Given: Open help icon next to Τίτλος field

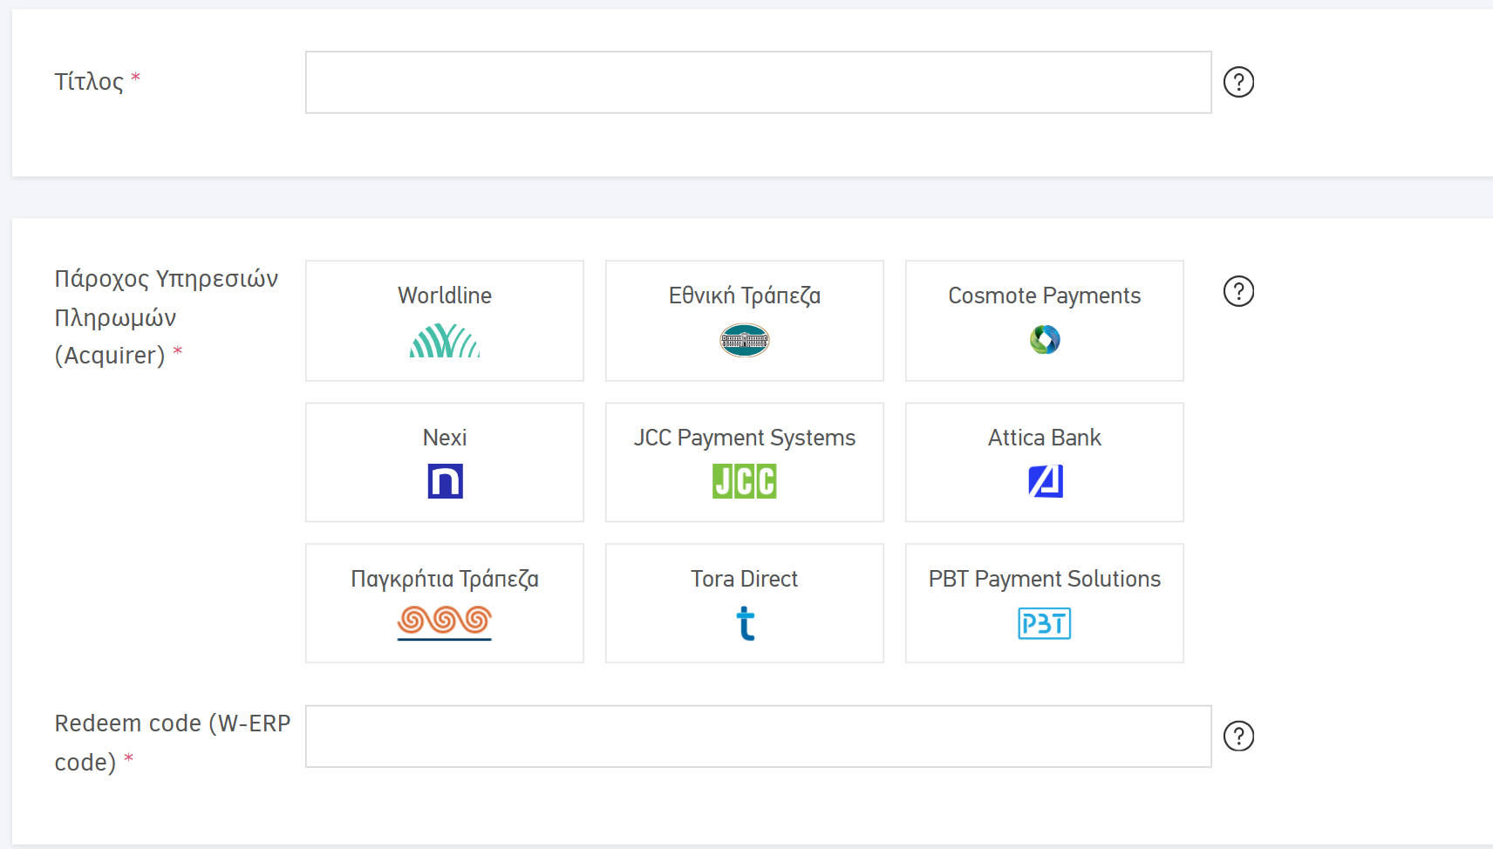Looking at the screenshot, I should (1238, 82).
